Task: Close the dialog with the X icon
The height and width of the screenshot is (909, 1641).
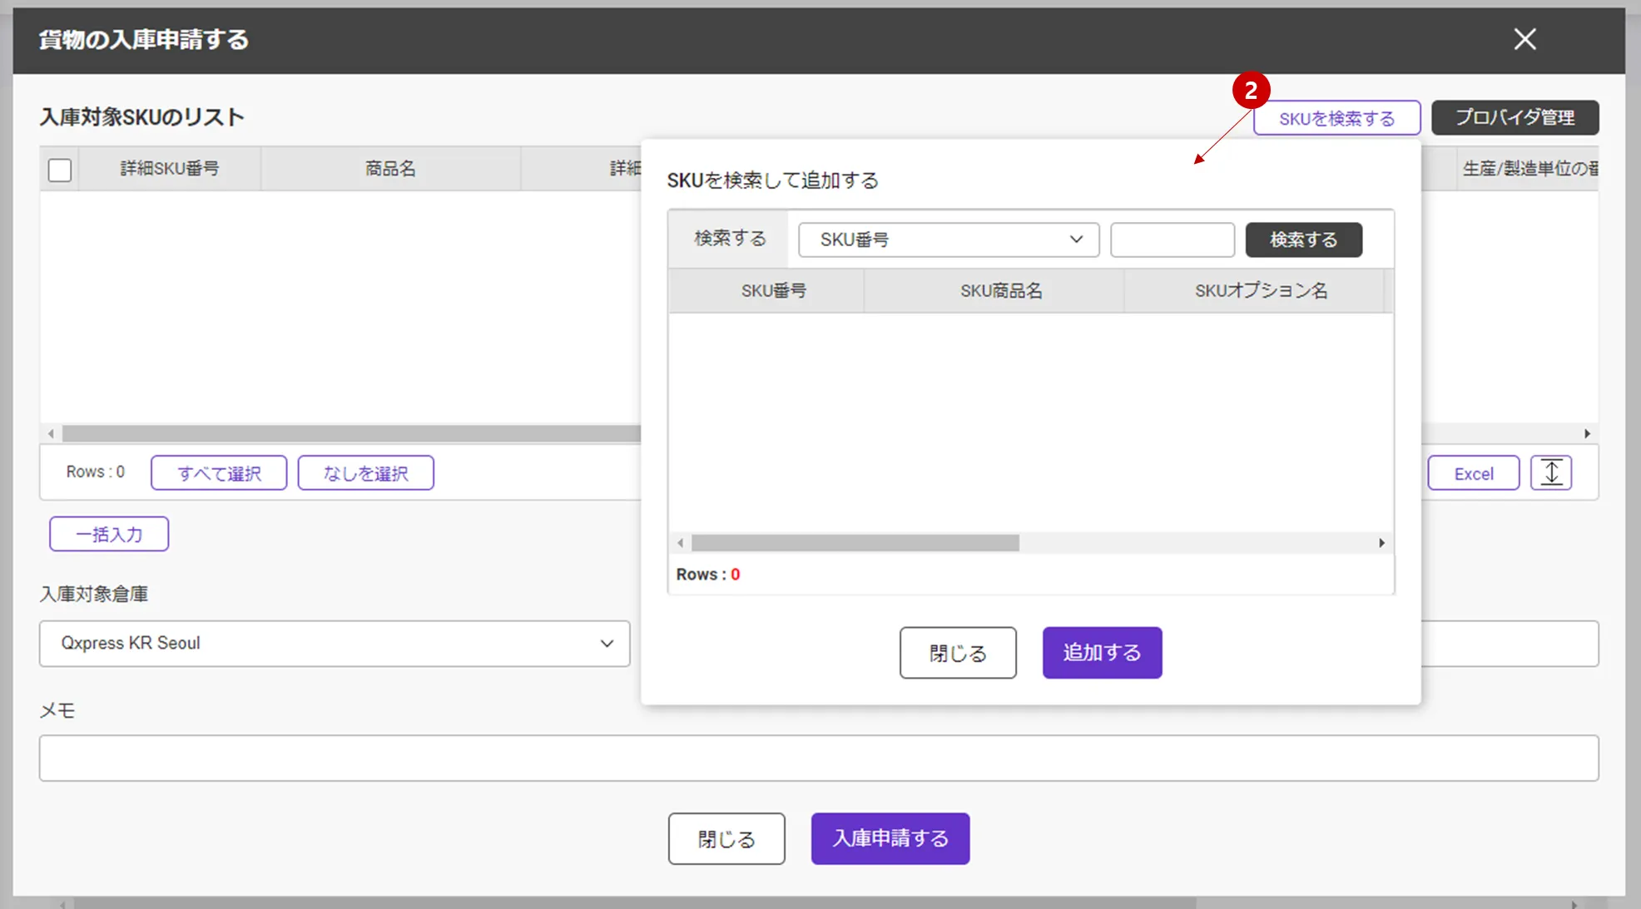Action: click(x=1524, y=39)
